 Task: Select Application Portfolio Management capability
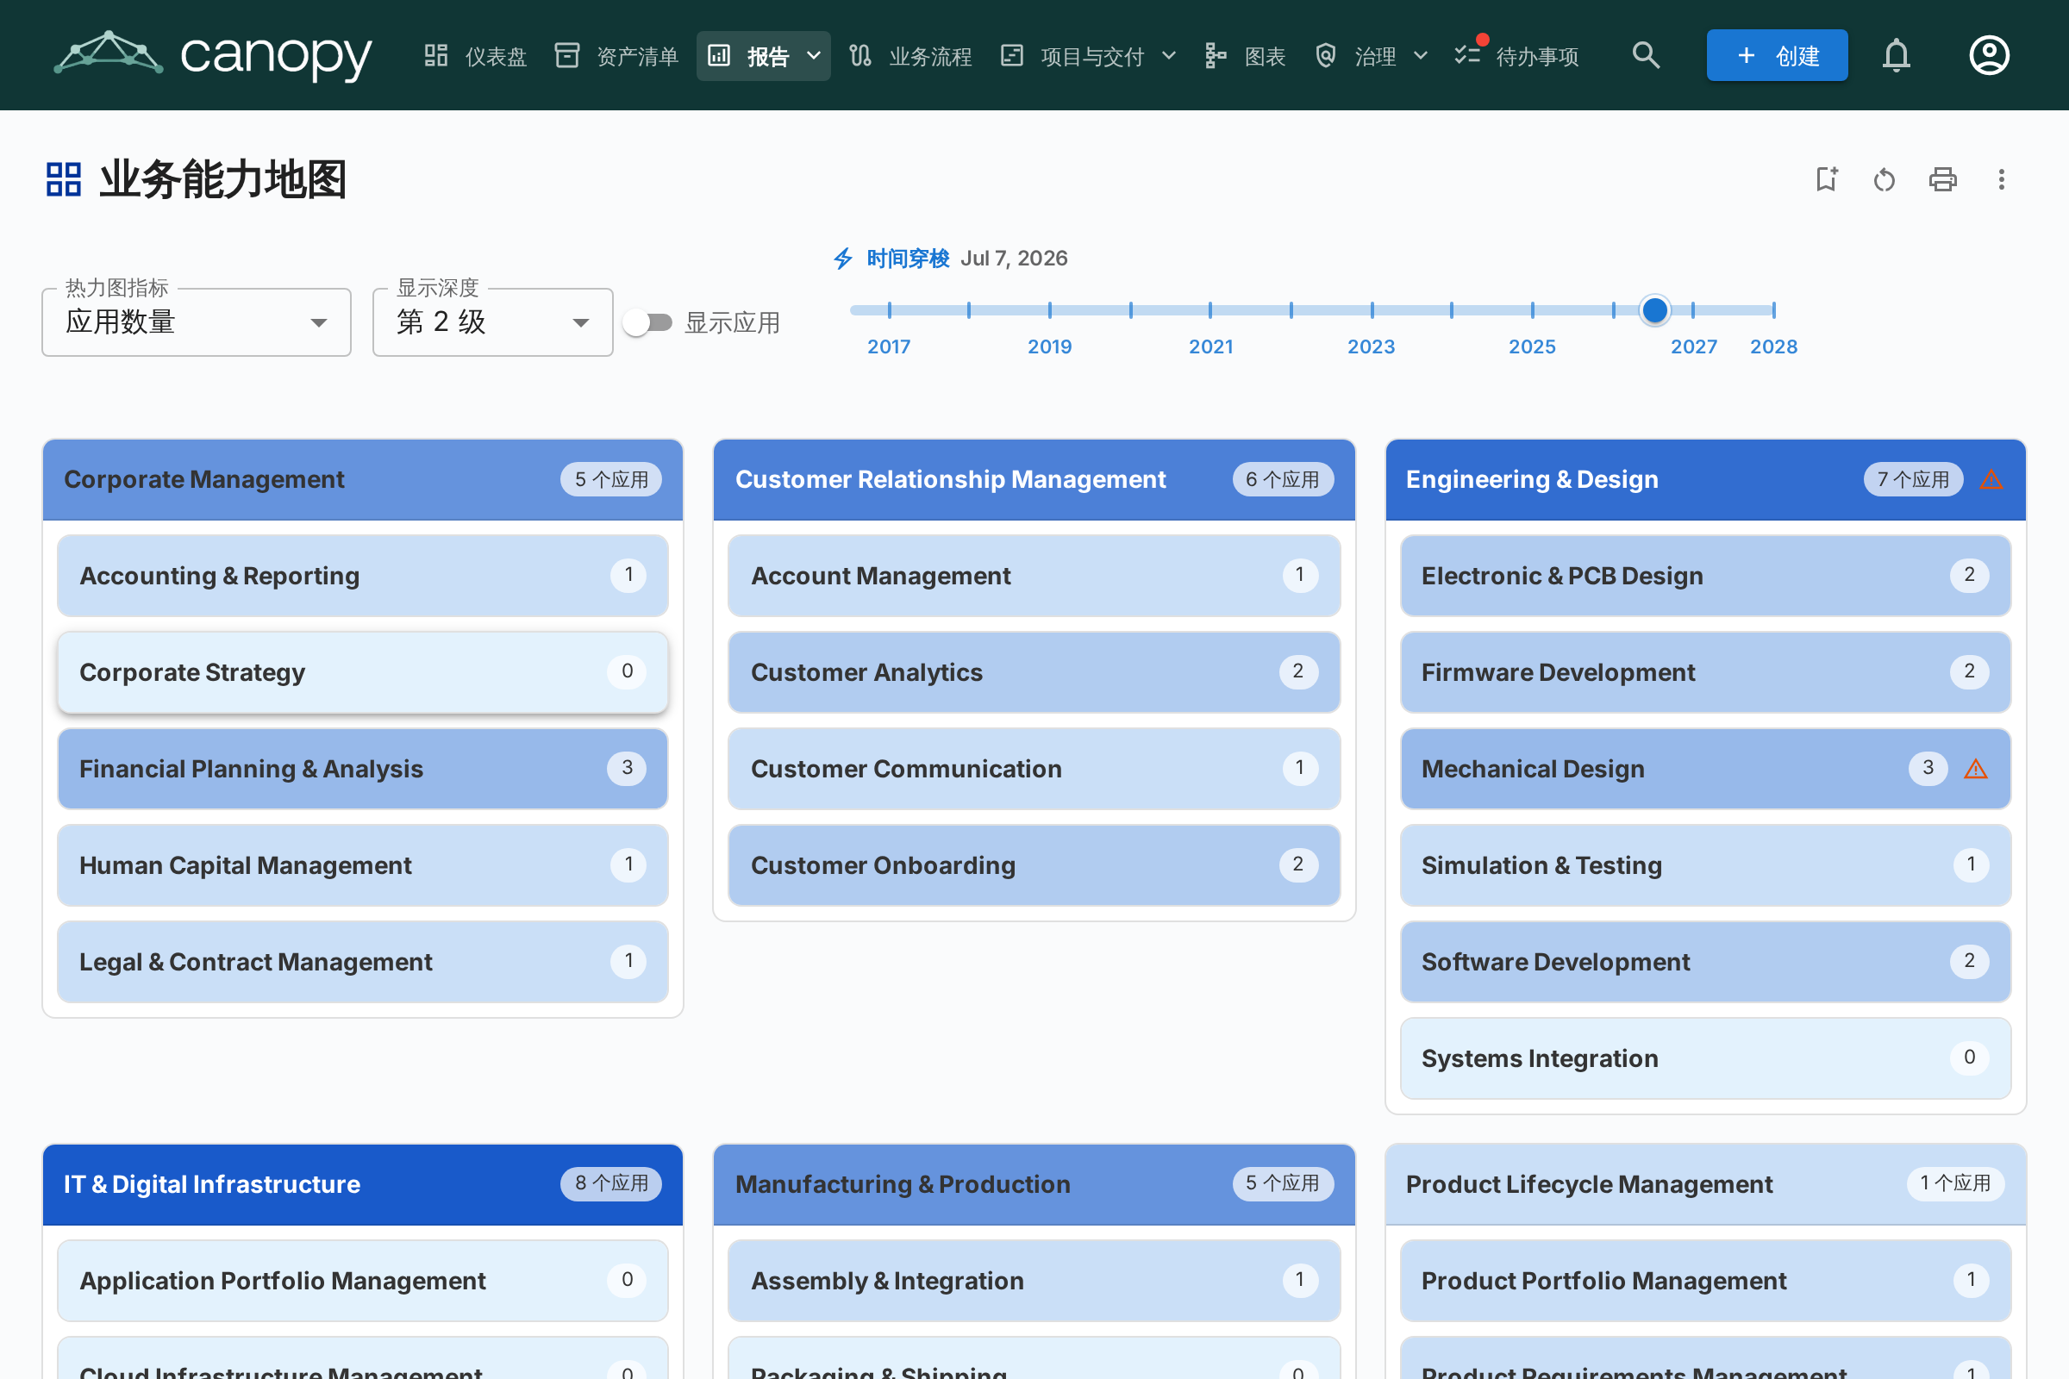click(x=362, y=1281)
